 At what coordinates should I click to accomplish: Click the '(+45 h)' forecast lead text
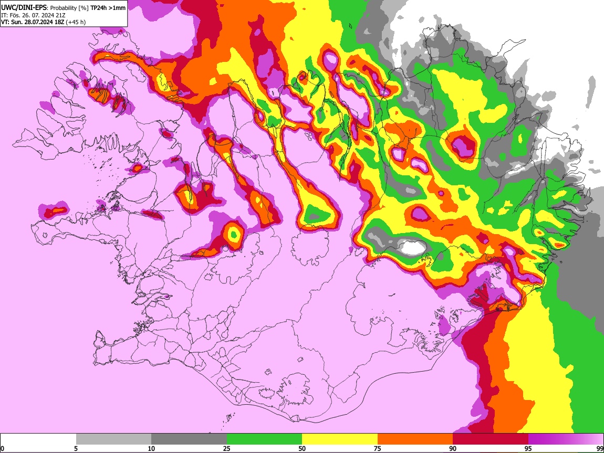(x=76, y=22)
